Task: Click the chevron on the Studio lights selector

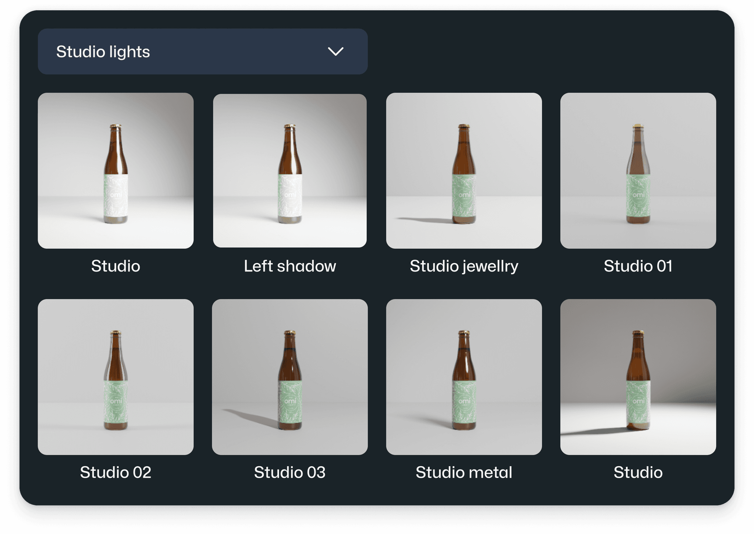Action: coord(336,52)
